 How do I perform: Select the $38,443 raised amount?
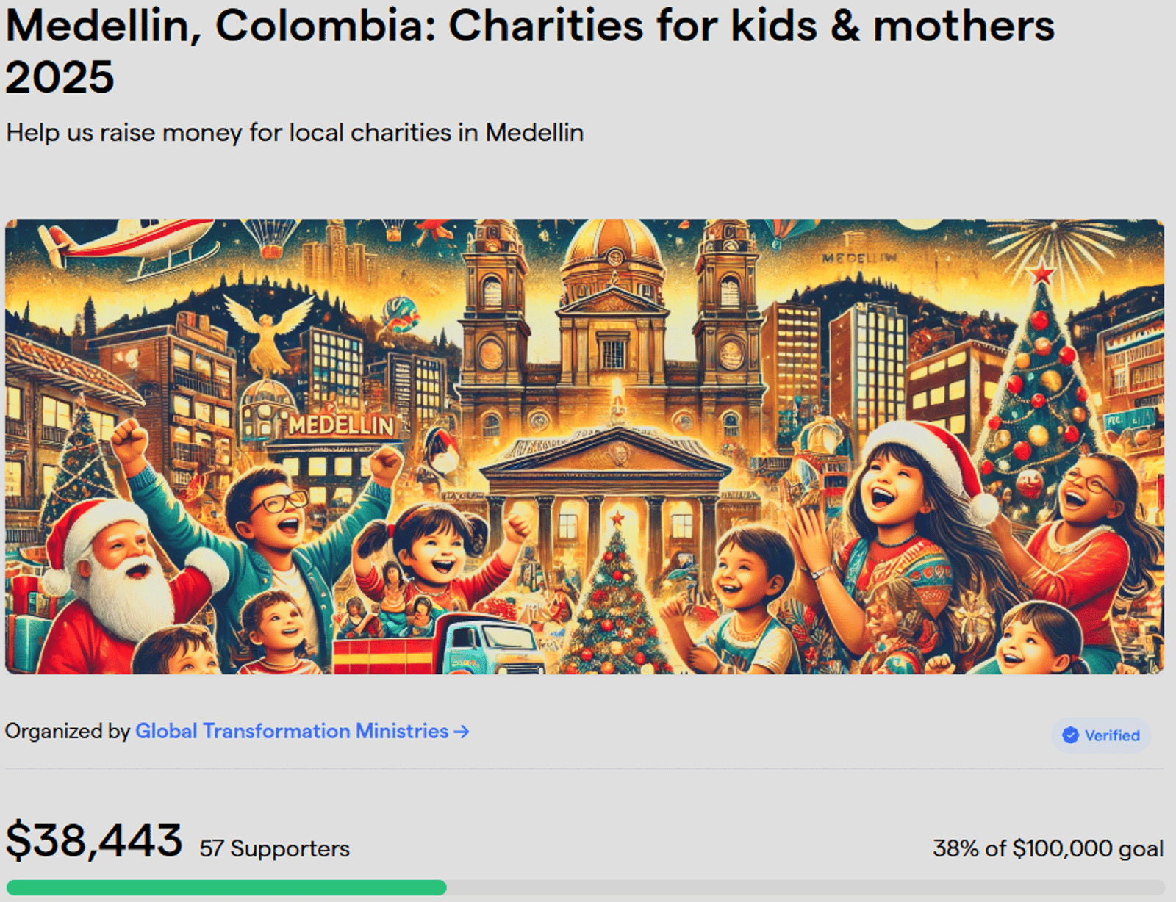click(94, 840)
